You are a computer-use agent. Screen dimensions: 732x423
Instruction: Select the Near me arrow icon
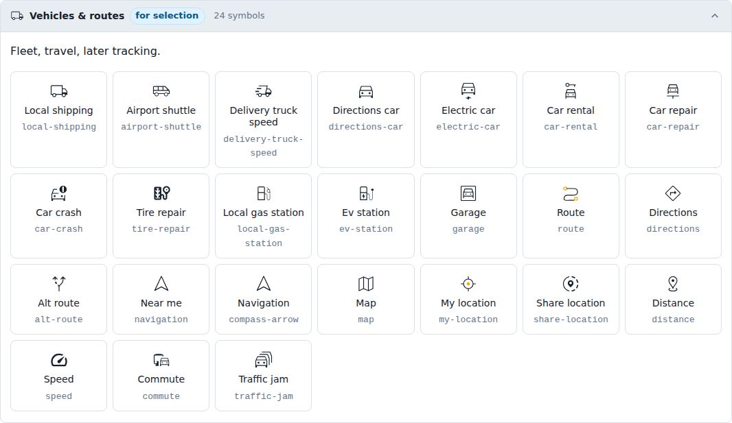(x=161, y=283)
